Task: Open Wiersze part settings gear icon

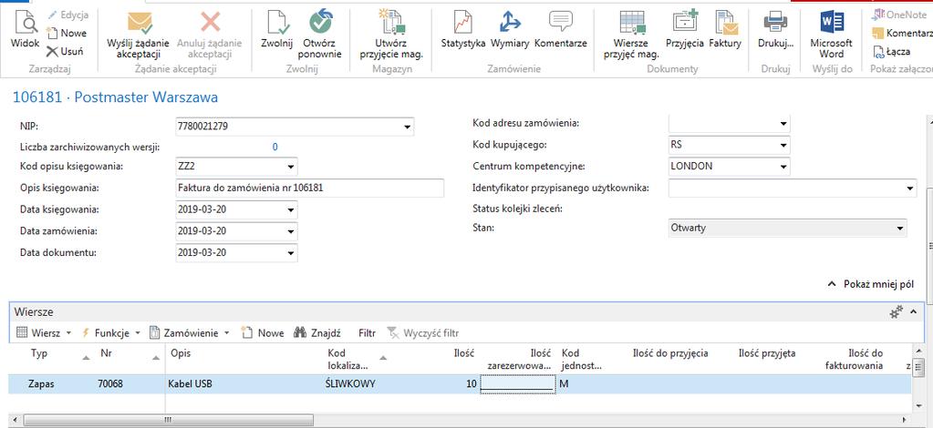Action: tap(897, 311)
